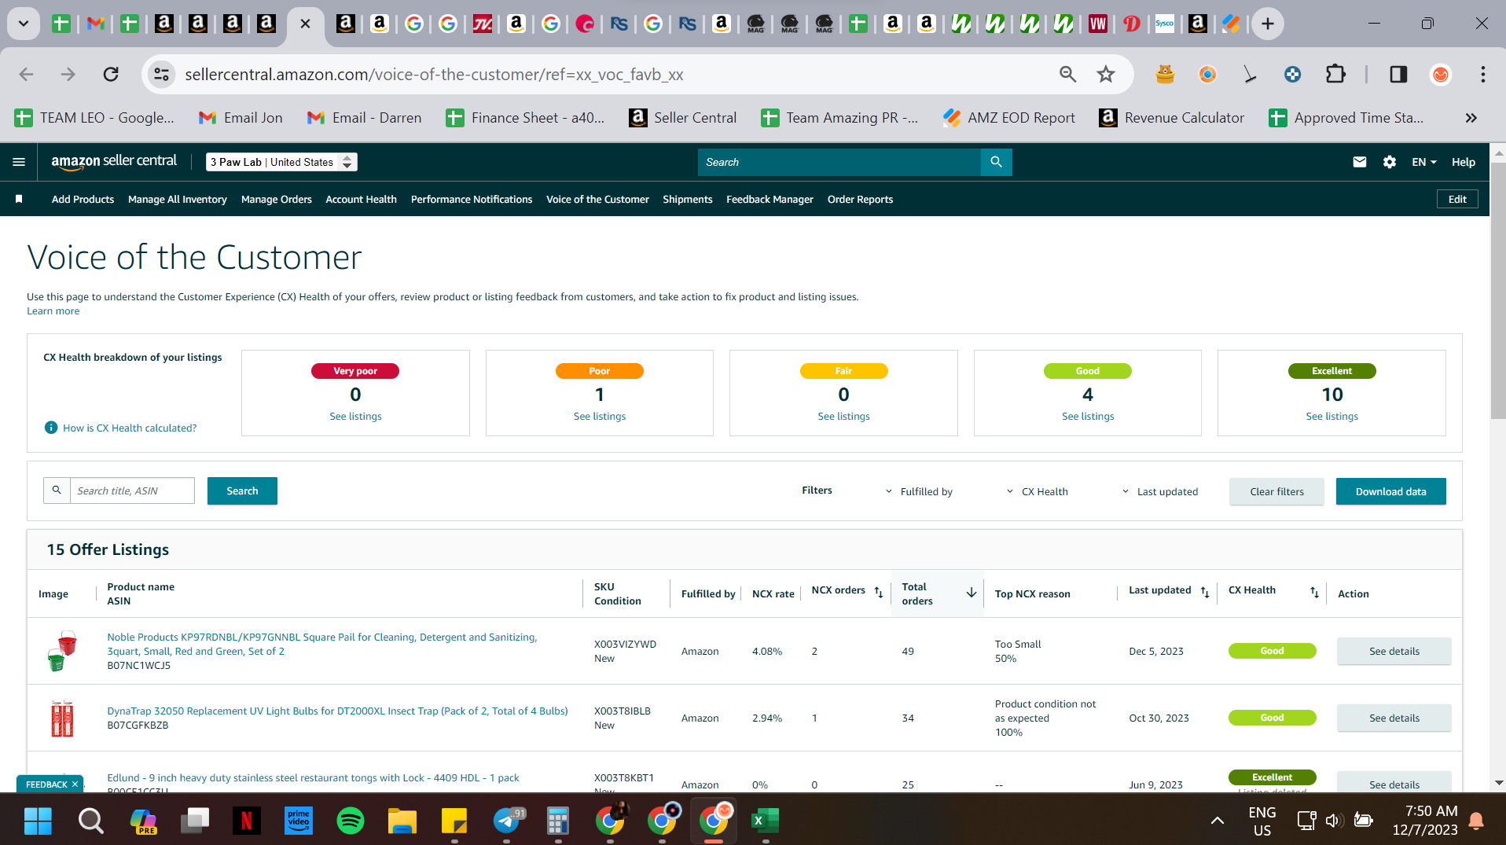Open Feedback Manager in the nav bar
1506x845 pixels.
pos(770,200)
